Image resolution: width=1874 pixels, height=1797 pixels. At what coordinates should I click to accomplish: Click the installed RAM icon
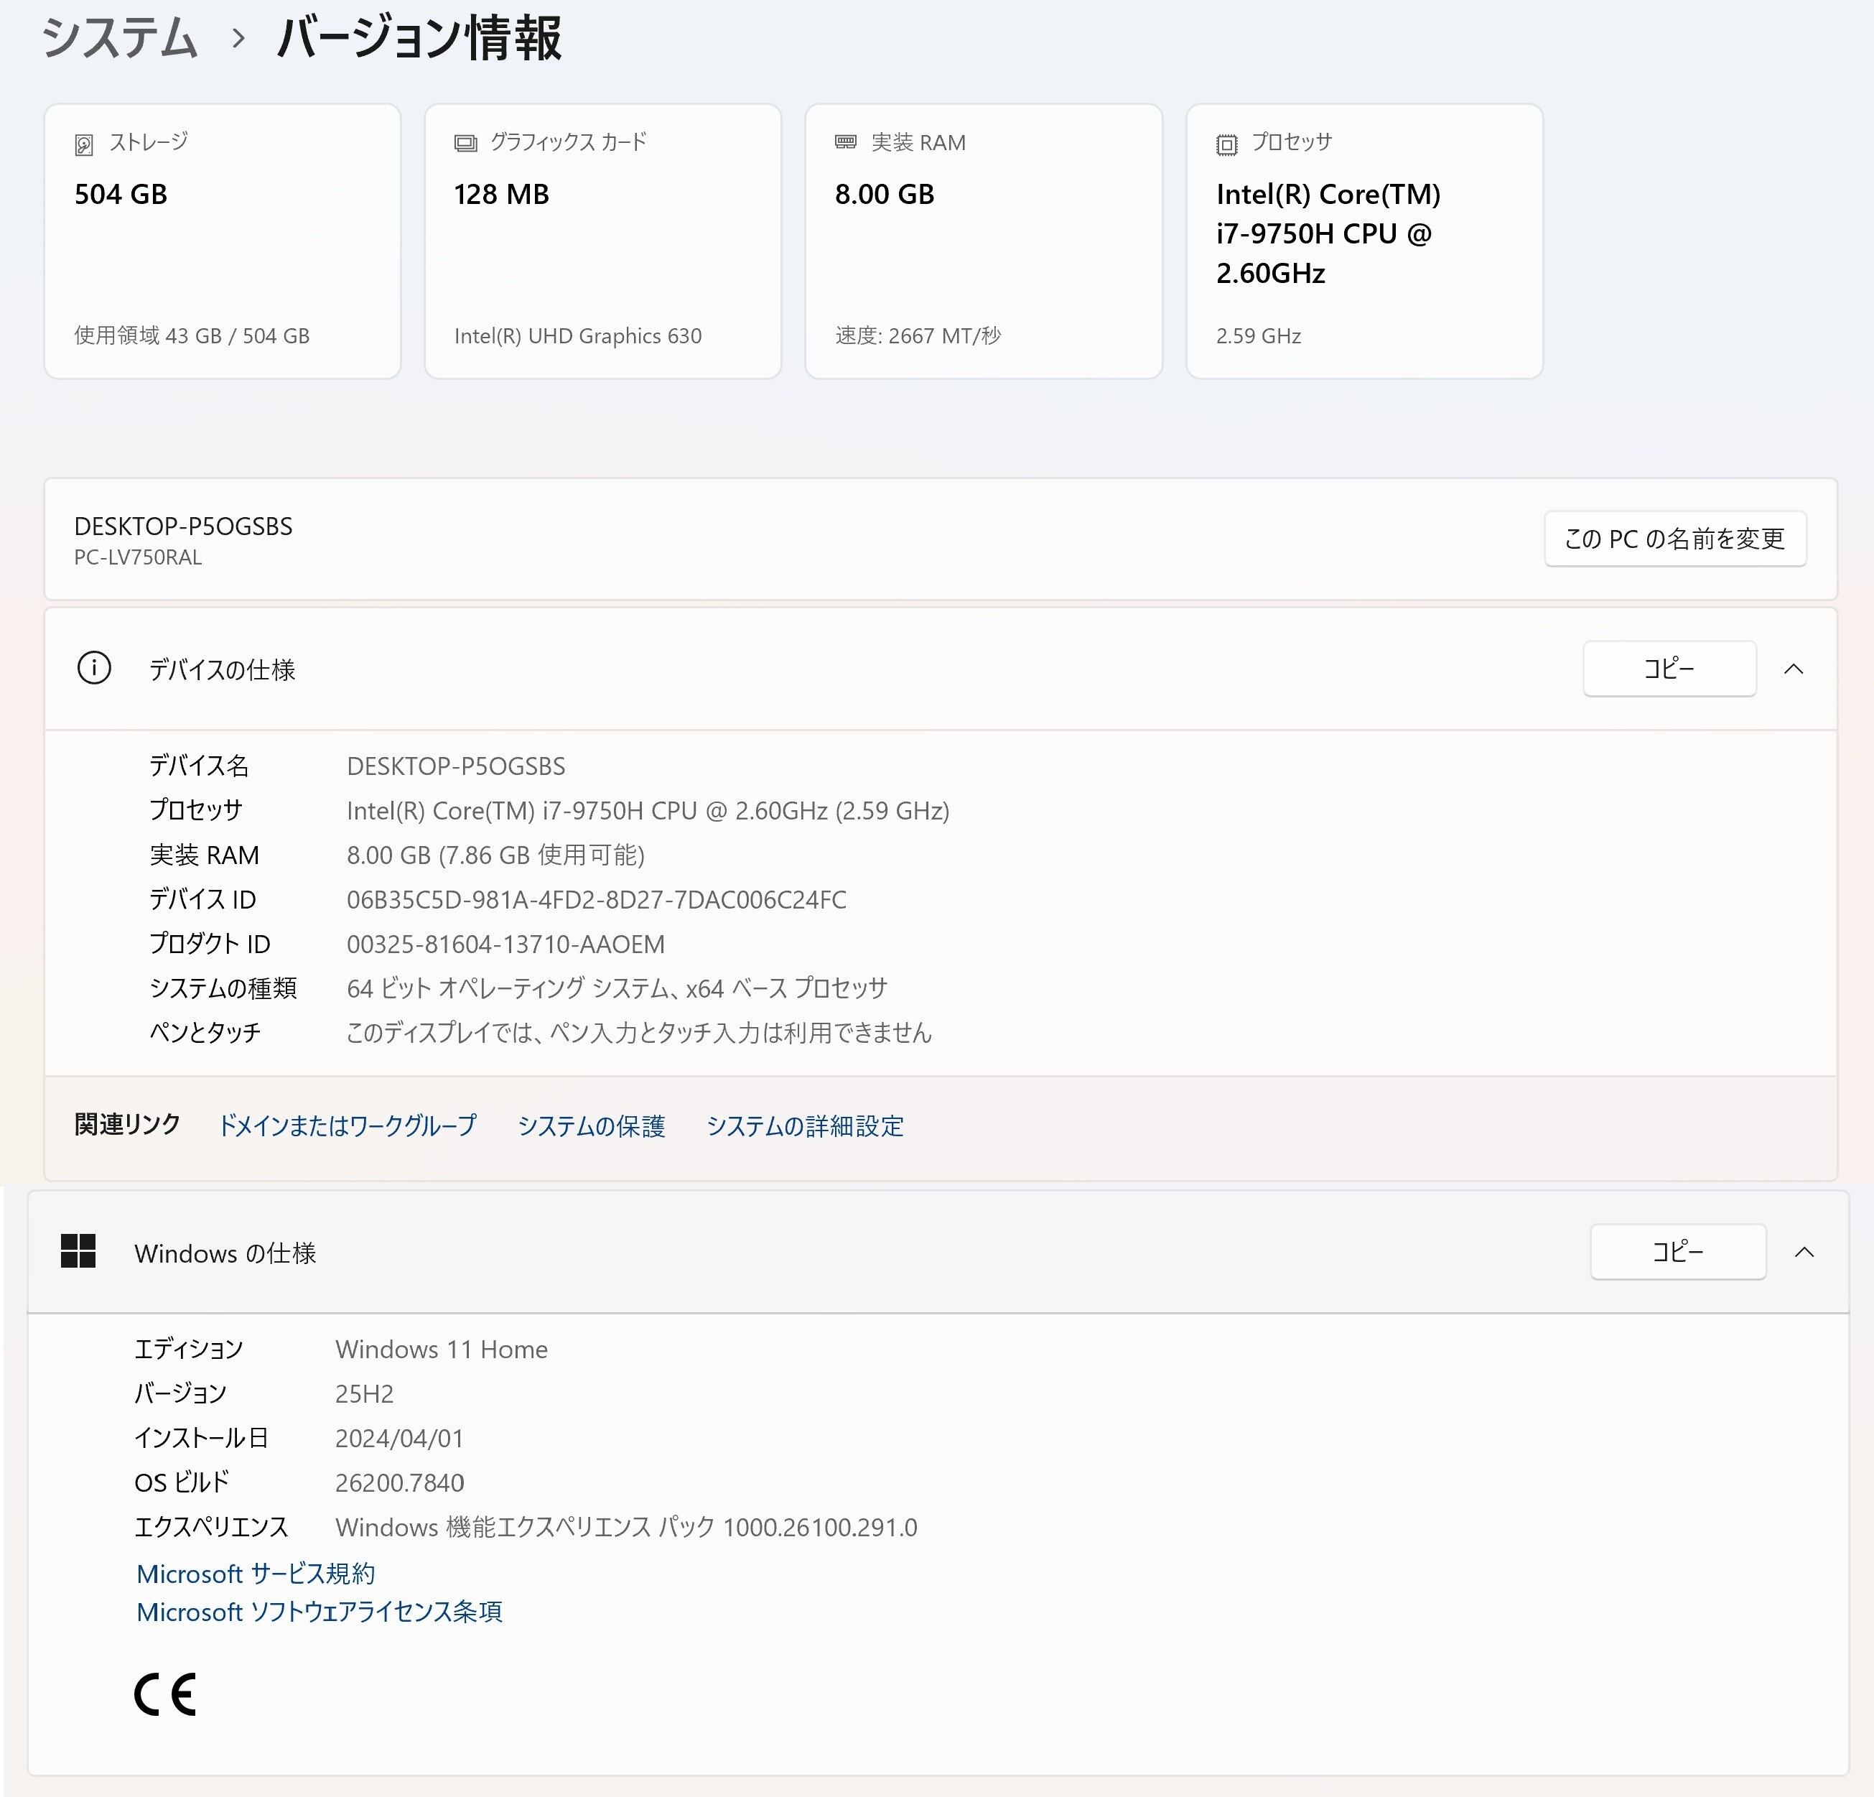coord(845,142)
